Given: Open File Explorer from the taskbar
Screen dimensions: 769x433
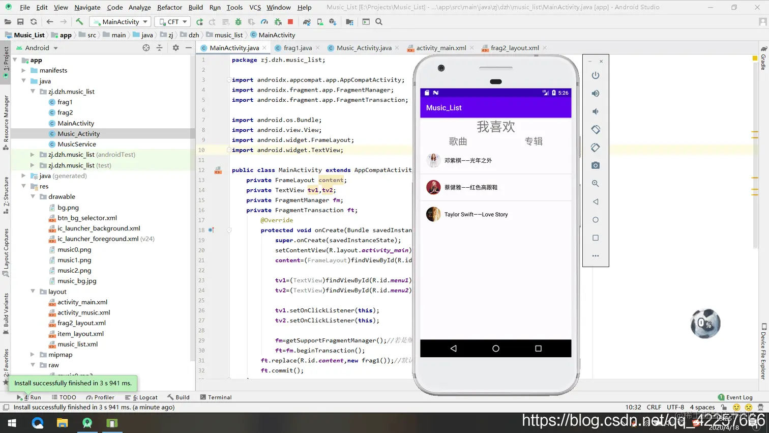Looking at the screenshot, I should point(62,423).
